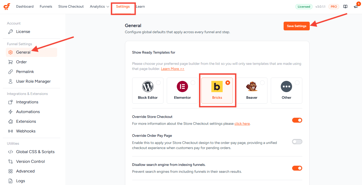This screenshot has height=185, width=362.
Task: Follow the 'click here' Store Checkout link
Action: tap(242, 124)
